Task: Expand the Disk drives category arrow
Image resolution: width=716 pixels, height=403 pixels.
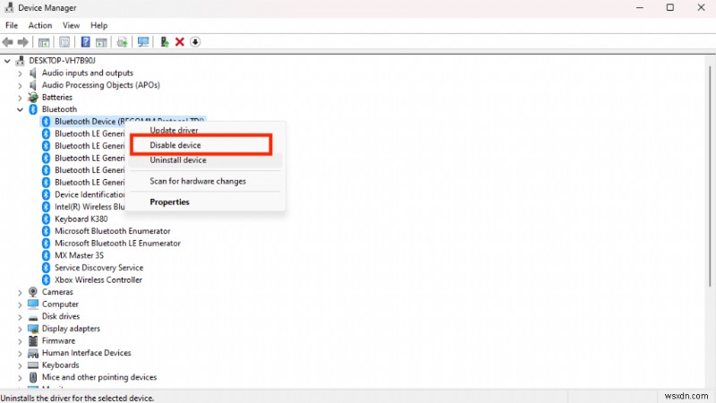Action: click(x=20, y=317)
